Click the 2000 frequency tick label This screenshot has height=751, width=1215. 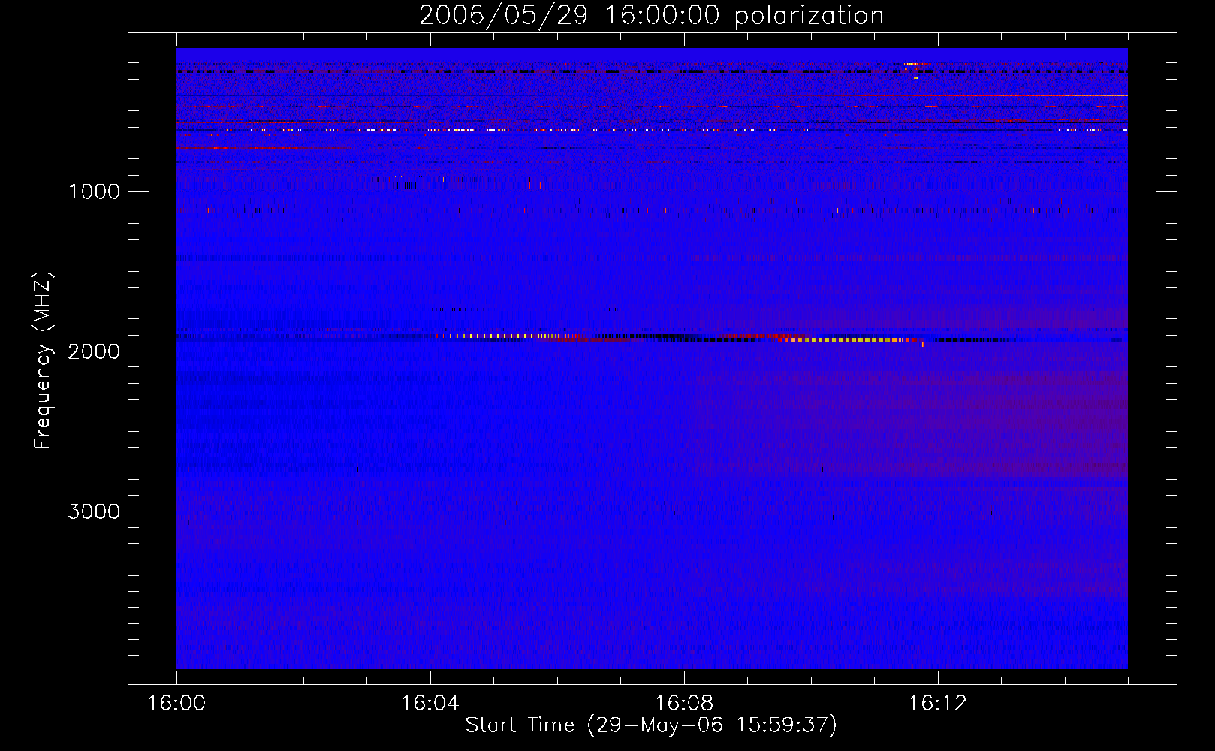tap(94, 351)
